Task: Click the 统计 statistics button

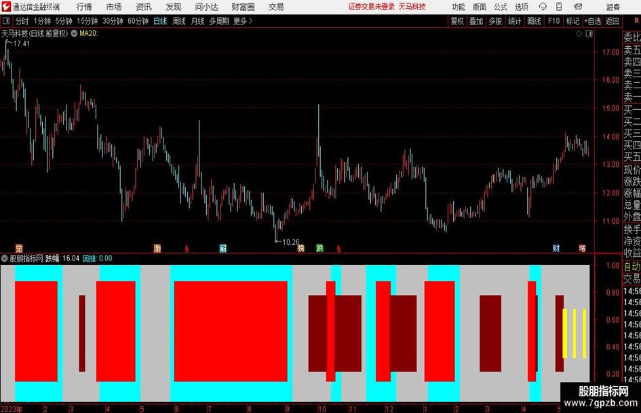Action: point(514,21)
